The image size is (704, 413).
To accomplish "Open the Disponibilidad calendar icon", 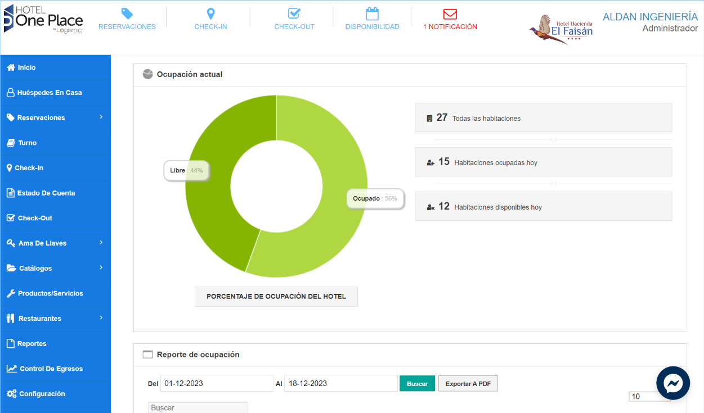I will (x=372, y=14).
